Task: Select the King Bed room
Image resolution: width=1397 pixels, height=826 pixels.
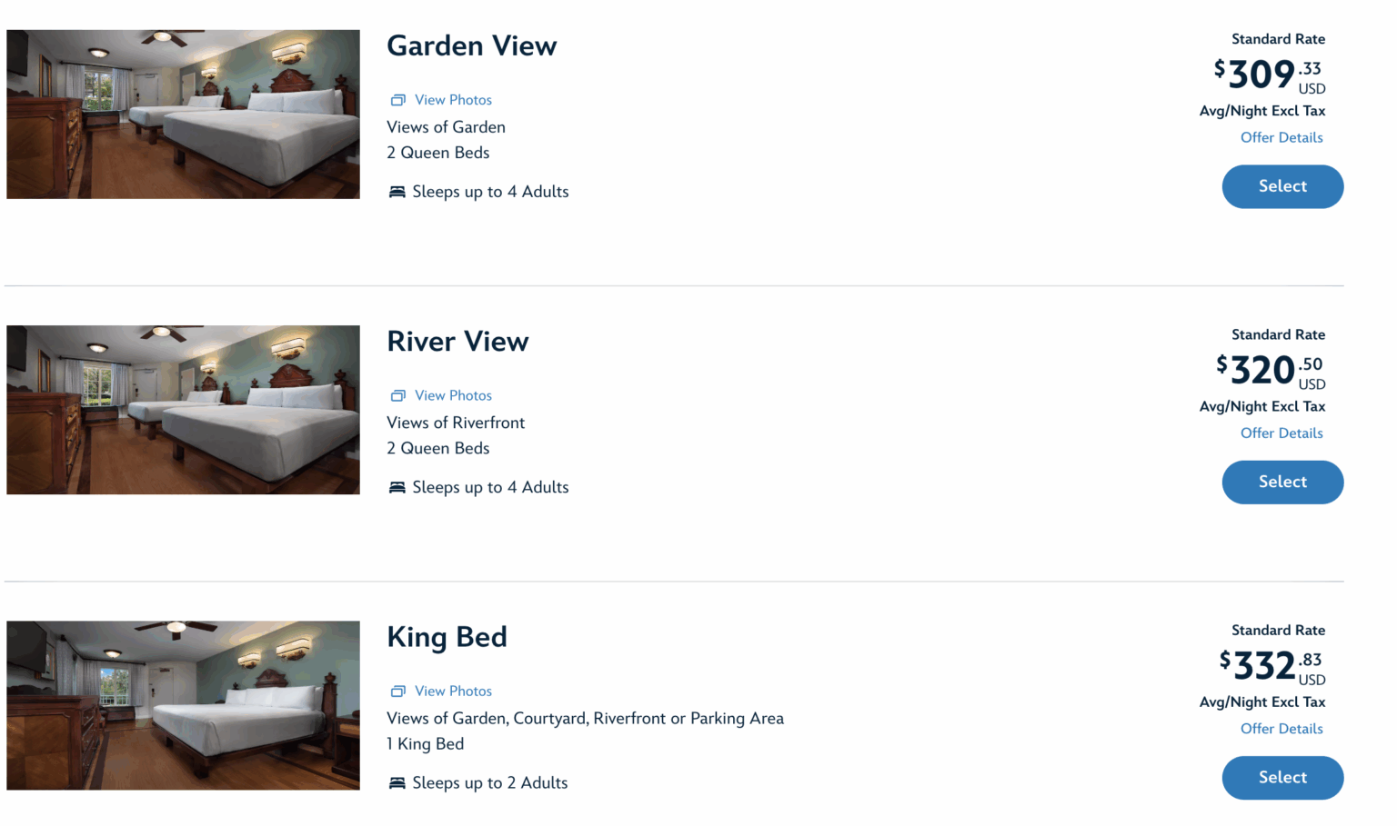Action: pos(1282,778)
